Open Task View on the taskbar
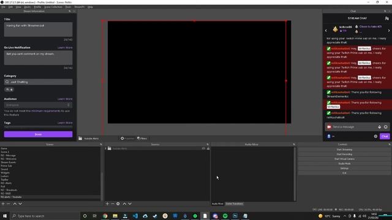This screenshot has width=392, height=220. (x=95, y=216)
